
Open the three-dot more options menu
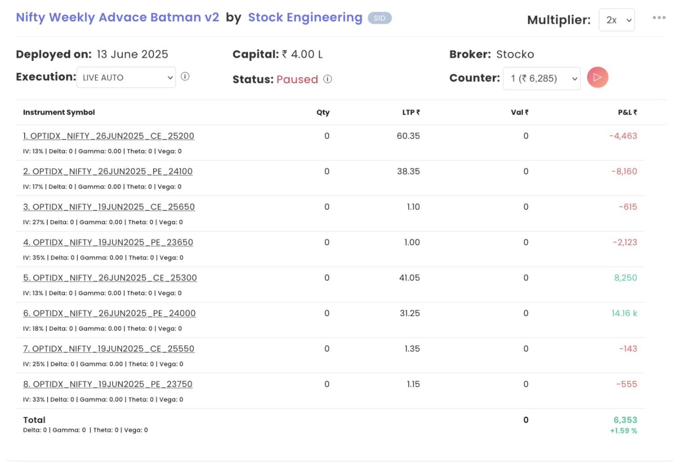click(x=659, y=18)
